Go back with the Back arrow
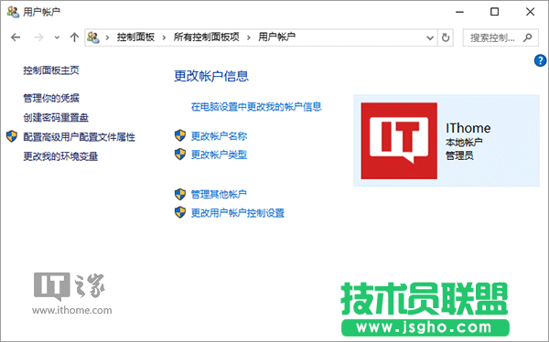This screenshot has height=342, width=549. coord(16,37)
